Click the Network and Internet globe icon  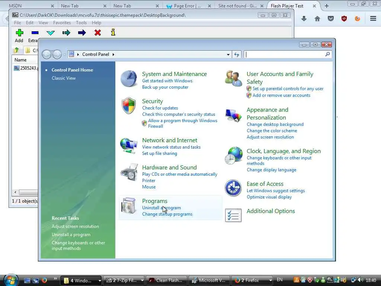click(128, 146)
